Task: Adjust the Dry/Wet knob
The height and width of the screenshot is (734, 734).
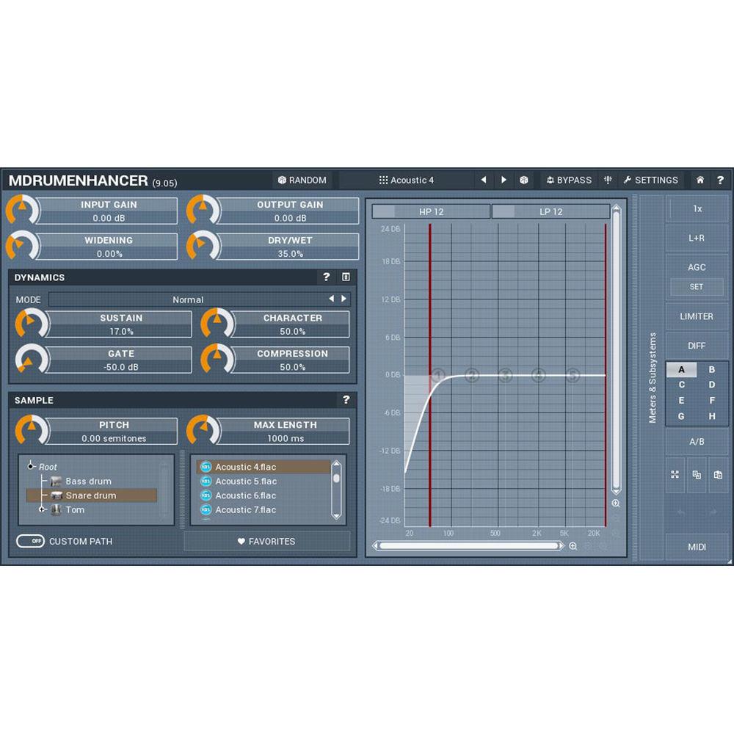Action: point(200,245)
